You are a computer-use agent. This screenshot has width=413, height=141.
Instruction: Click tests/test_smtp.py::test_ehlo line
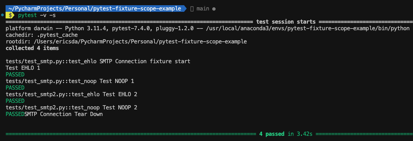98,61
